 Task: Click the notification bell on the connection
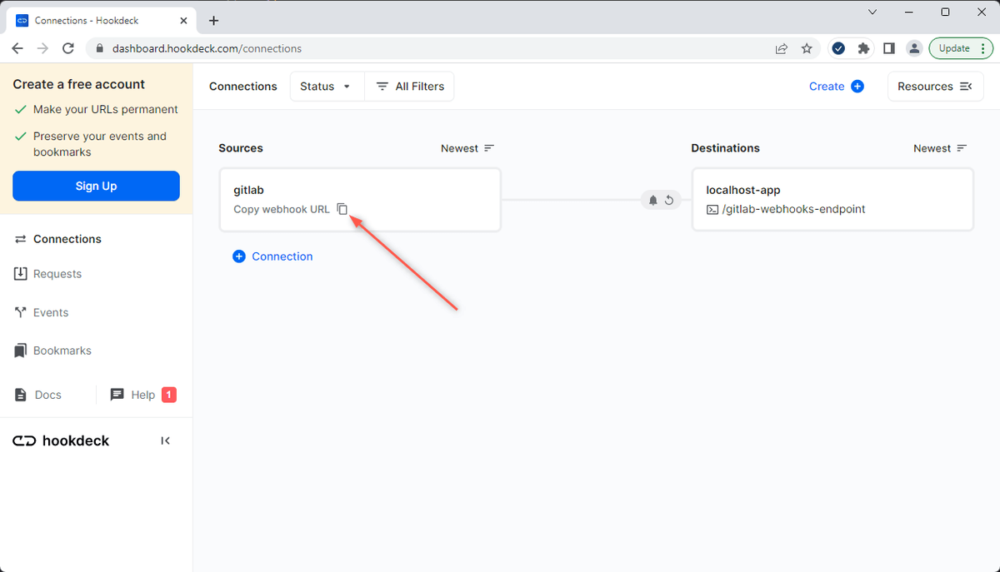coord(652,200)
